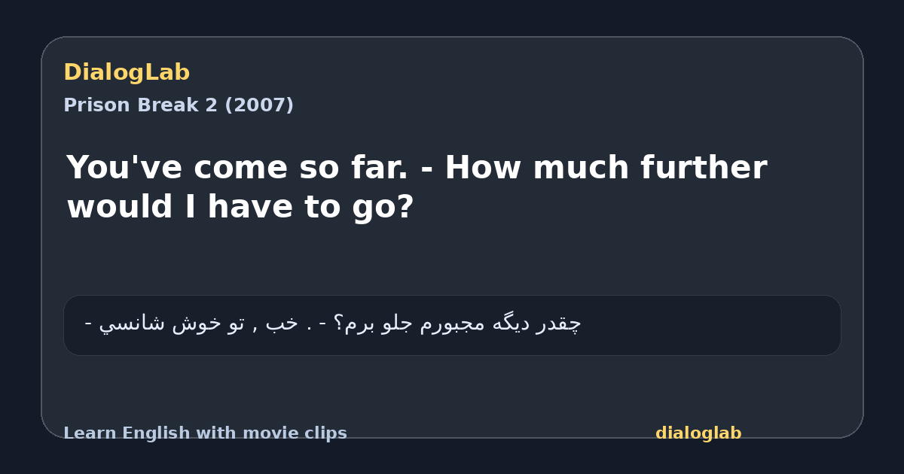Click the DialogLab brand title
Image resolution: width=904 pixels, height=474 pixels.
point(127,73)
